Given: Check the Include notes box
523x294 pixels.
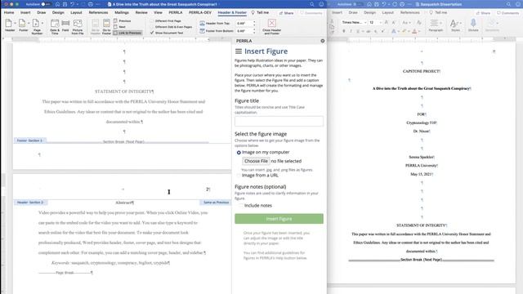Looking at the screenshot, I should click(241, 206).
